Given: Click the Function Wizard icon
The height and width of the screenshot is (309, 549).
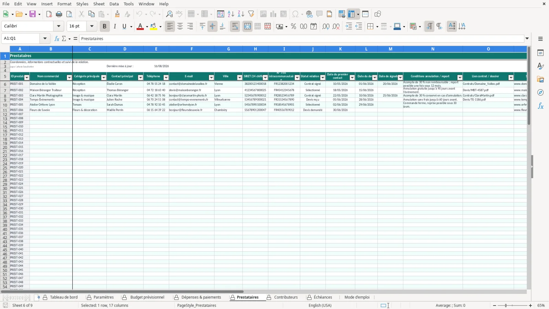Looking at the screenshot, I should [57, 38].
